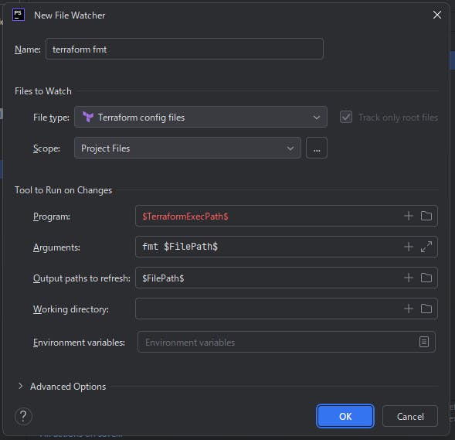Screen dimensions: 455x440
Task: Browse folder icon in Output paths field
Action: 426,278
